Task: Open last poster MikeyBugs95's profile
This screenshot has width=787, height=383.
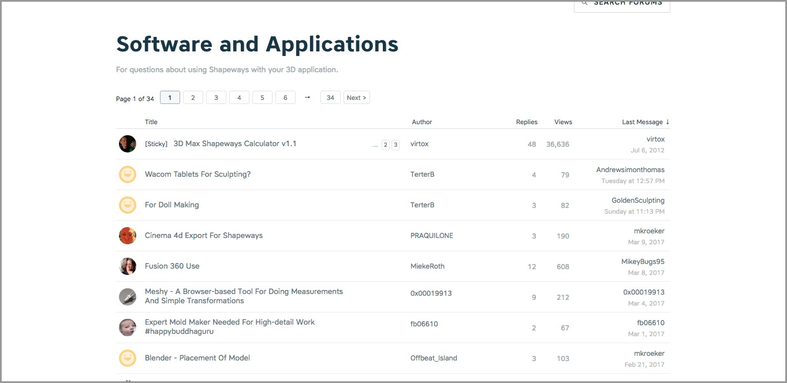Action: coord(643,262)
